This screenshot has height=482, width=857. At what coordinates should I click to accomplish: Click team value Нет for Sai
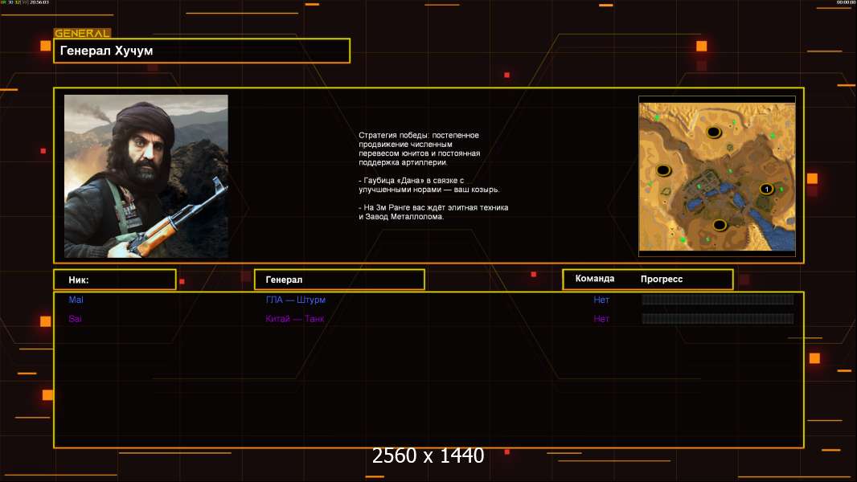tap(601, 319)
